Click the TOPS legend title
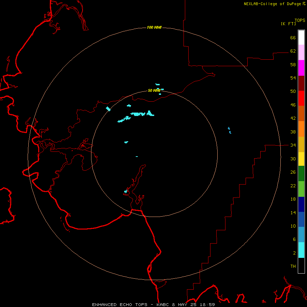This screenshot has height=307, width=307. tap(300, 20)
